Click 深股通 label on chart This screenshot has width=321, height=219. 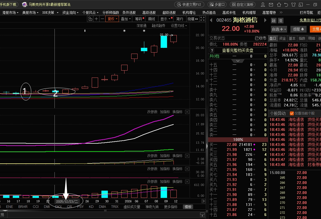coord(141,26)
